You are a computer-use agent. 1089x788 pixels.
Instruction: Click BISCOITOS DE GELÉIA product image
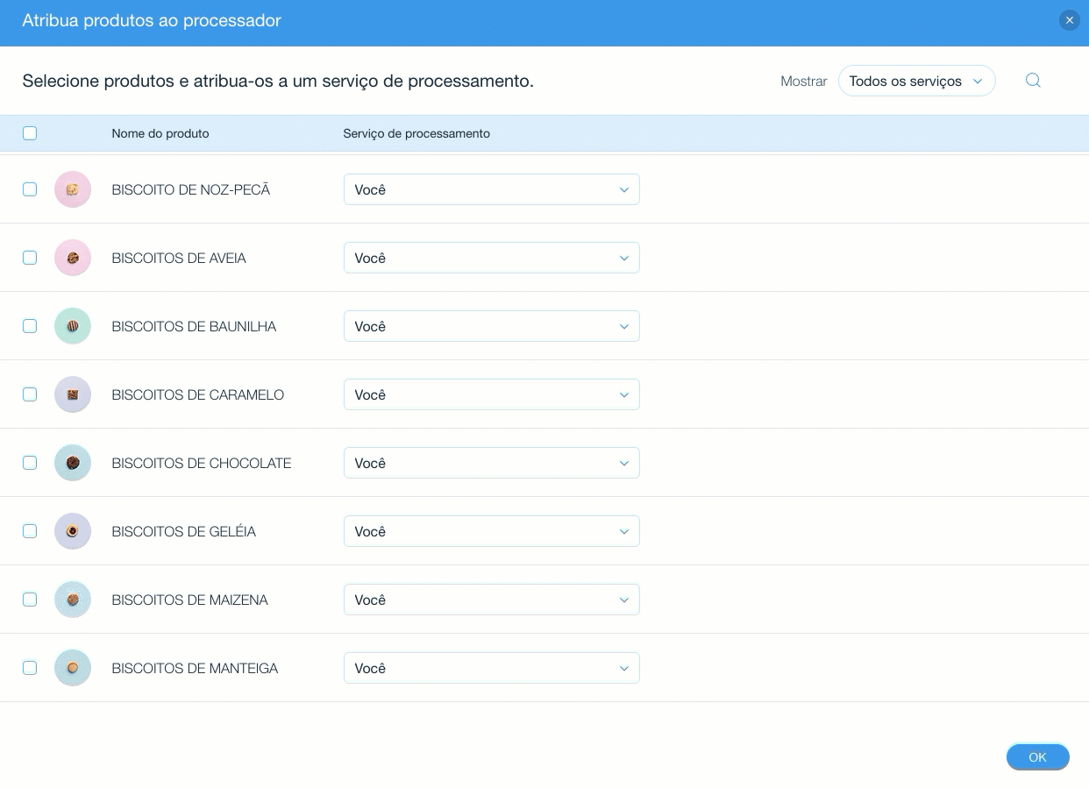click(73, 531)
